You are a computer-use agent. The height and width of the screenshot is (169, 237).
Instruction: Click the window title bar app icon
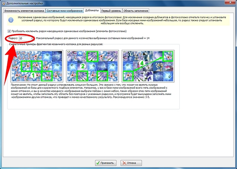[x=3, y=3]
